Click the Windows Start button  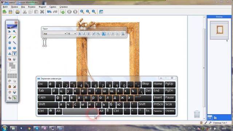pos(4,128)
